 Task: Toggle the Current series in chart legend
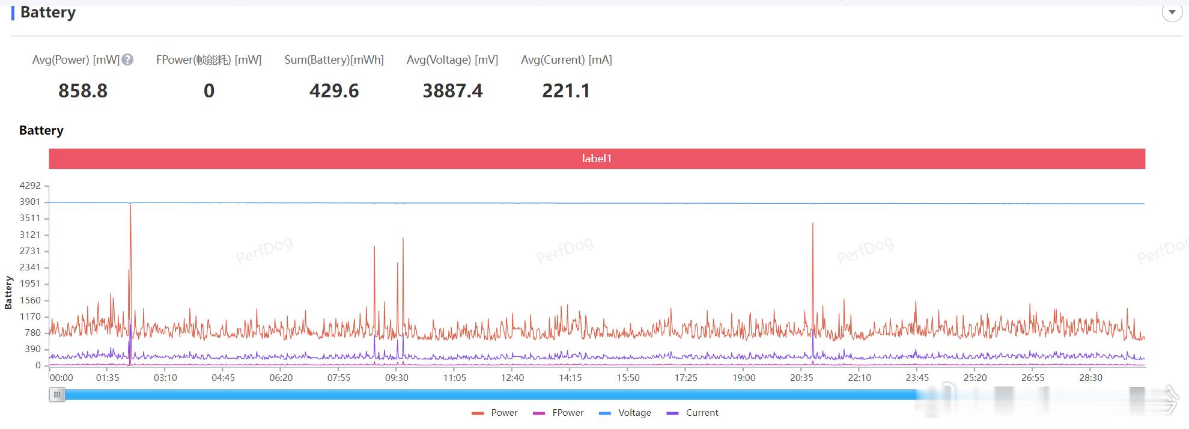click(x=692, y=413)
